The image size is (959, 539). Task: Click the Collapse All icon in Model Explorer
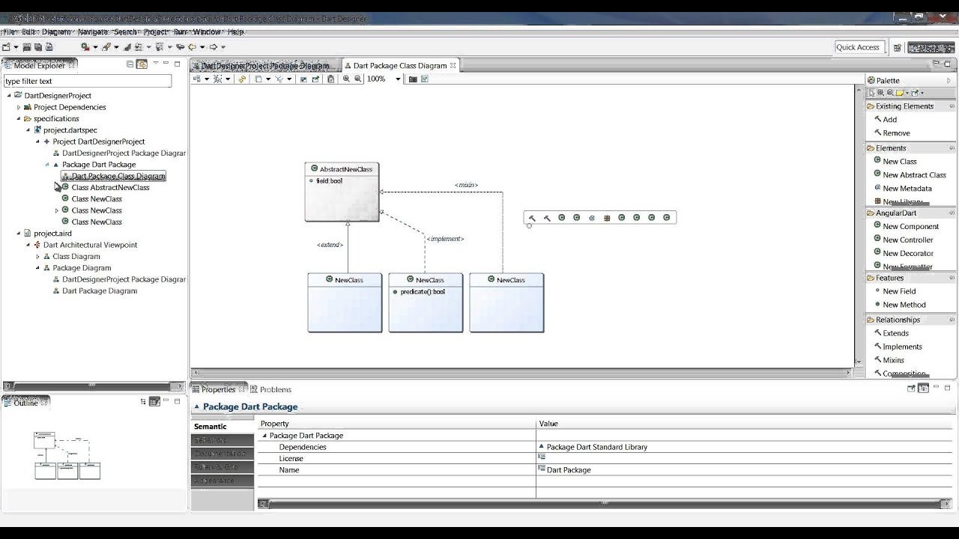click(x=130, y=64)
